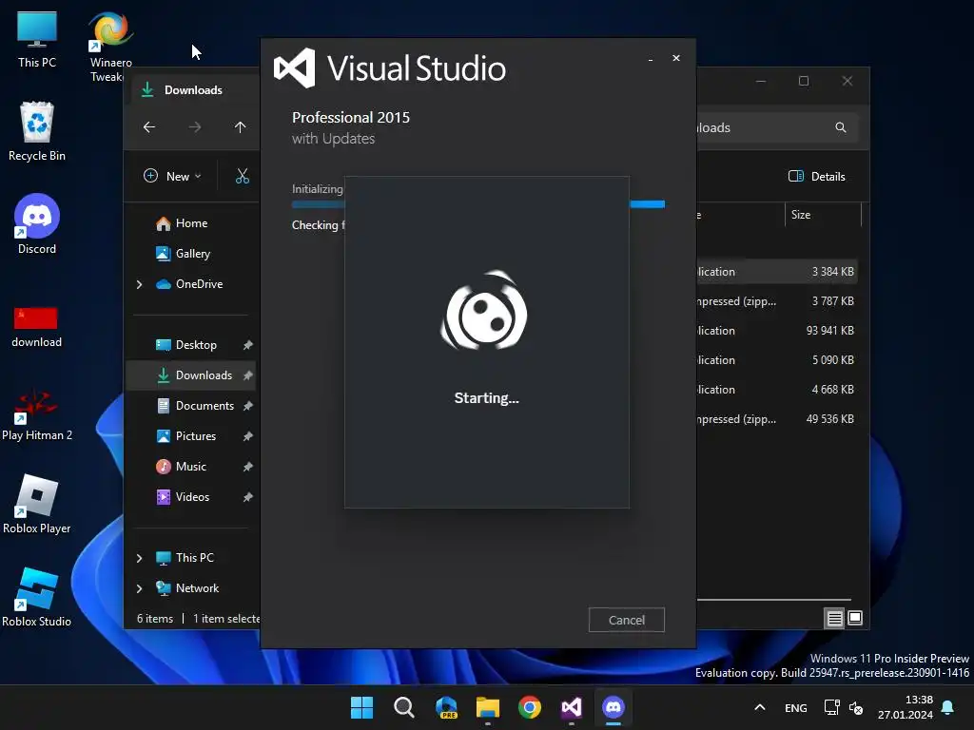
Task: Expand the OneDrive tree node
Action: [139, 284]
